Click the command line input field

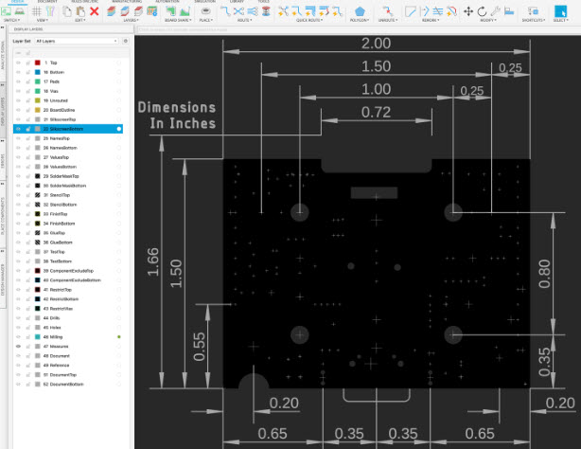point(358,29)
